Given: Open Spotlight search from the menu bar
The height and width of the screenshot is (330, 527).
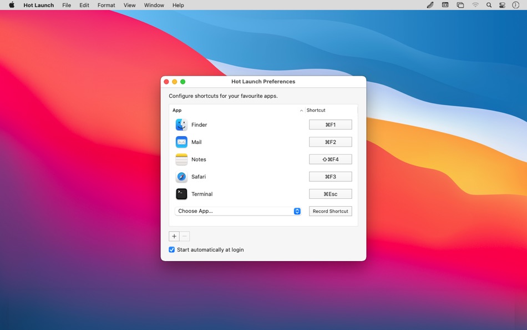Looking at the screenshot, I should [489, 5].
